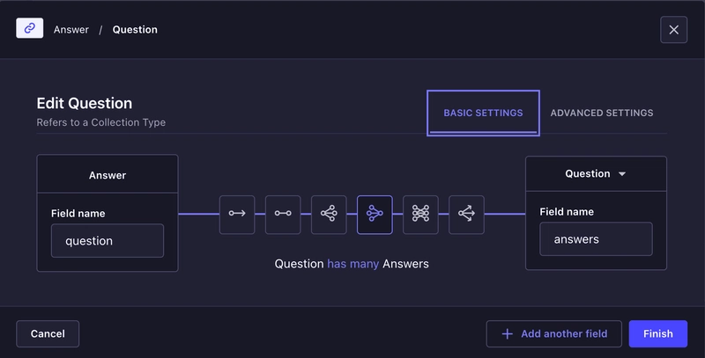Screen dimensions: 705x358
Task: Click the Finish button
Action: pyautogui.click(x=657, y=333)
